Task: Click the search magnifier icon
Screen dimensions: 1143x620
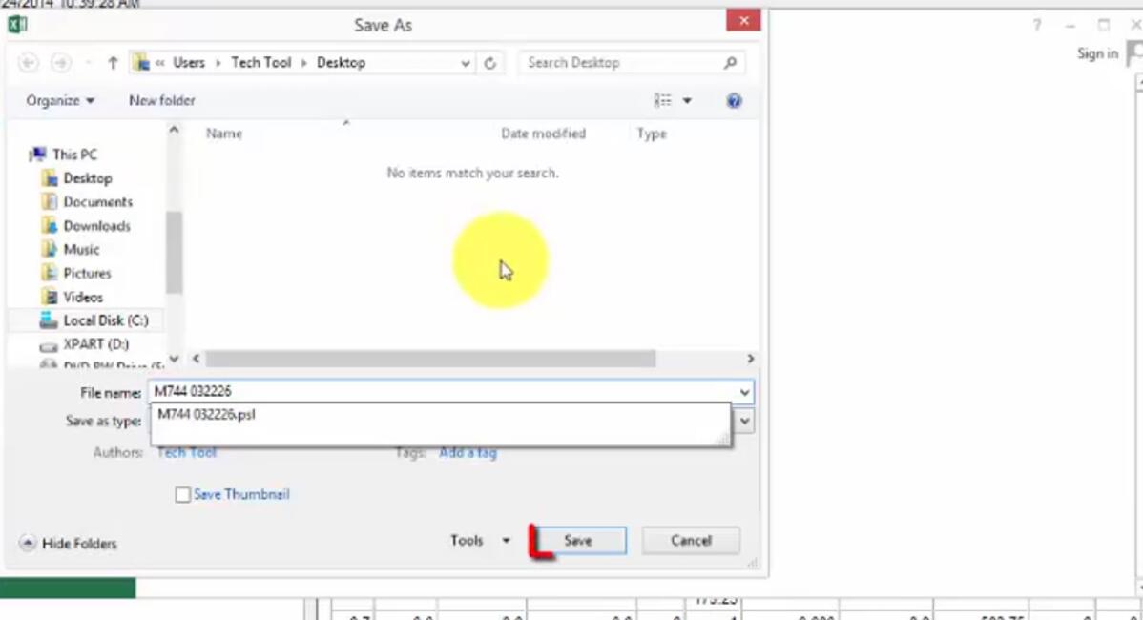Action: tap(731, 63)
